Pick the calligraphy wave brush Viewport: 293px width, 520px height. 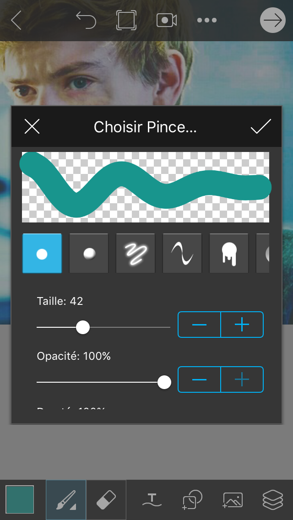(182, 254)
